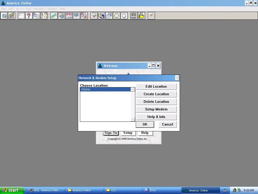Image resolution: width=258 pixels, height=194 pixels.
Task: Click the Print toolbar icon
Action: coord(134,16)
